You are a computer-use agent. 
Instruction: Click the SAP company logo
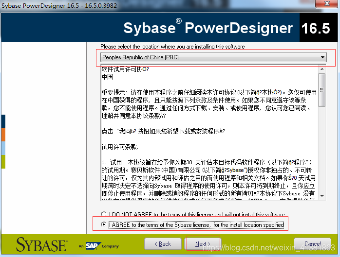[x=99, y=246]
